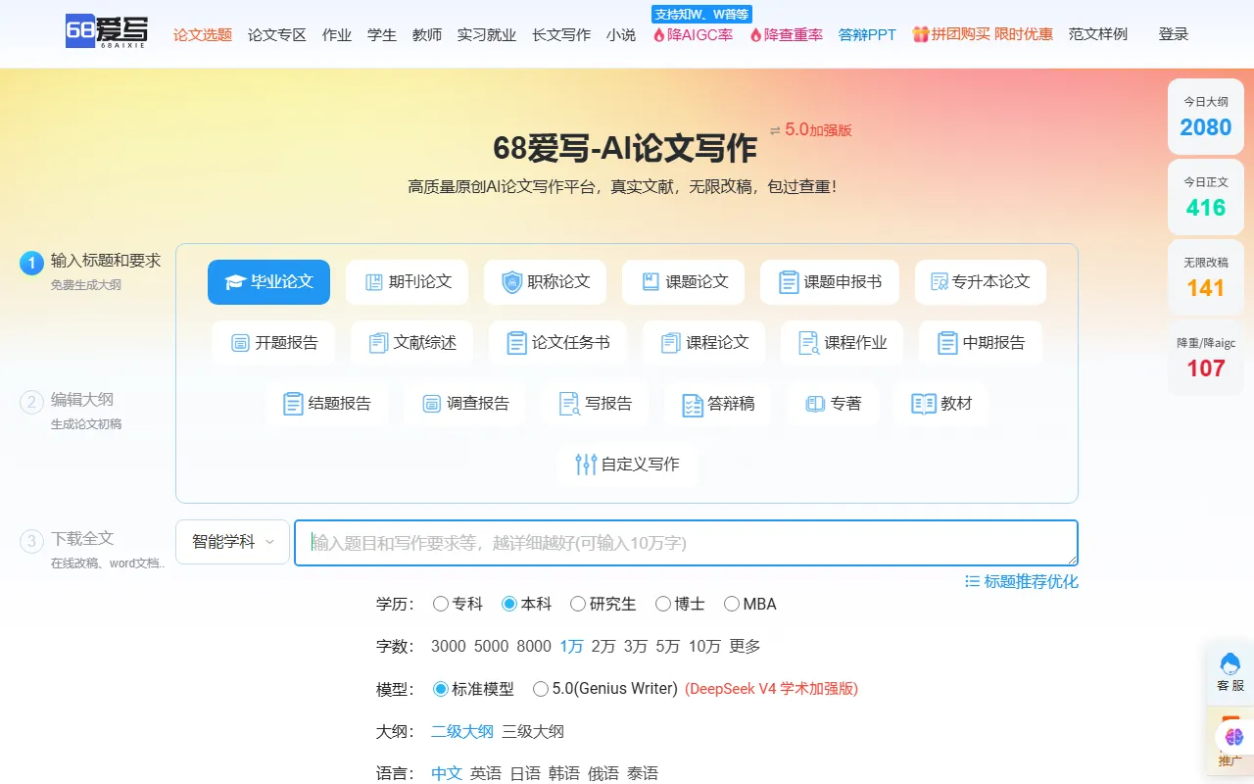Select the 标准模型 radio button
This screenshot has height=784, width=1254.
click(x=441, y=689)
